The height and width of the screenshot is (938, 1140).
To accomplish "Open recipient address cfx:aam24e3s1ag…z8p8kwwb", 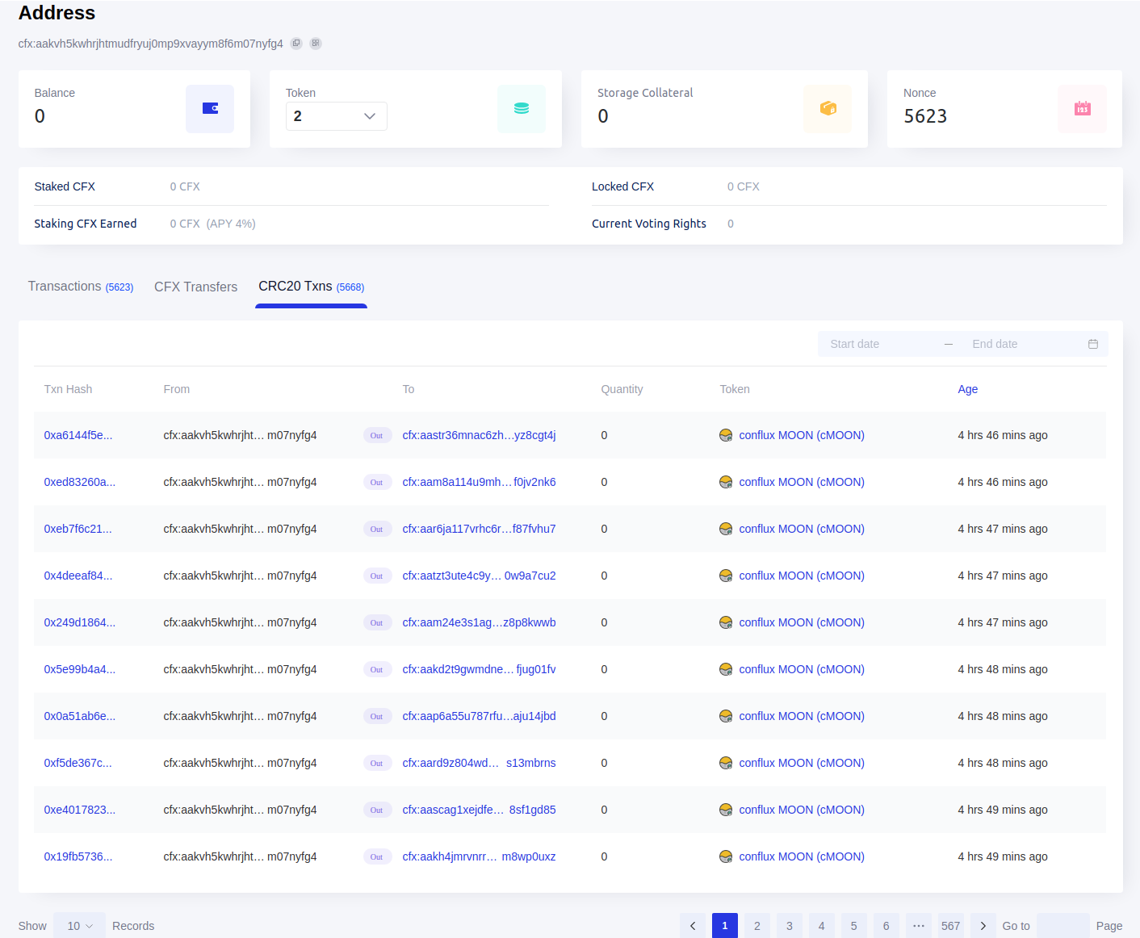I will click(479, 622).
